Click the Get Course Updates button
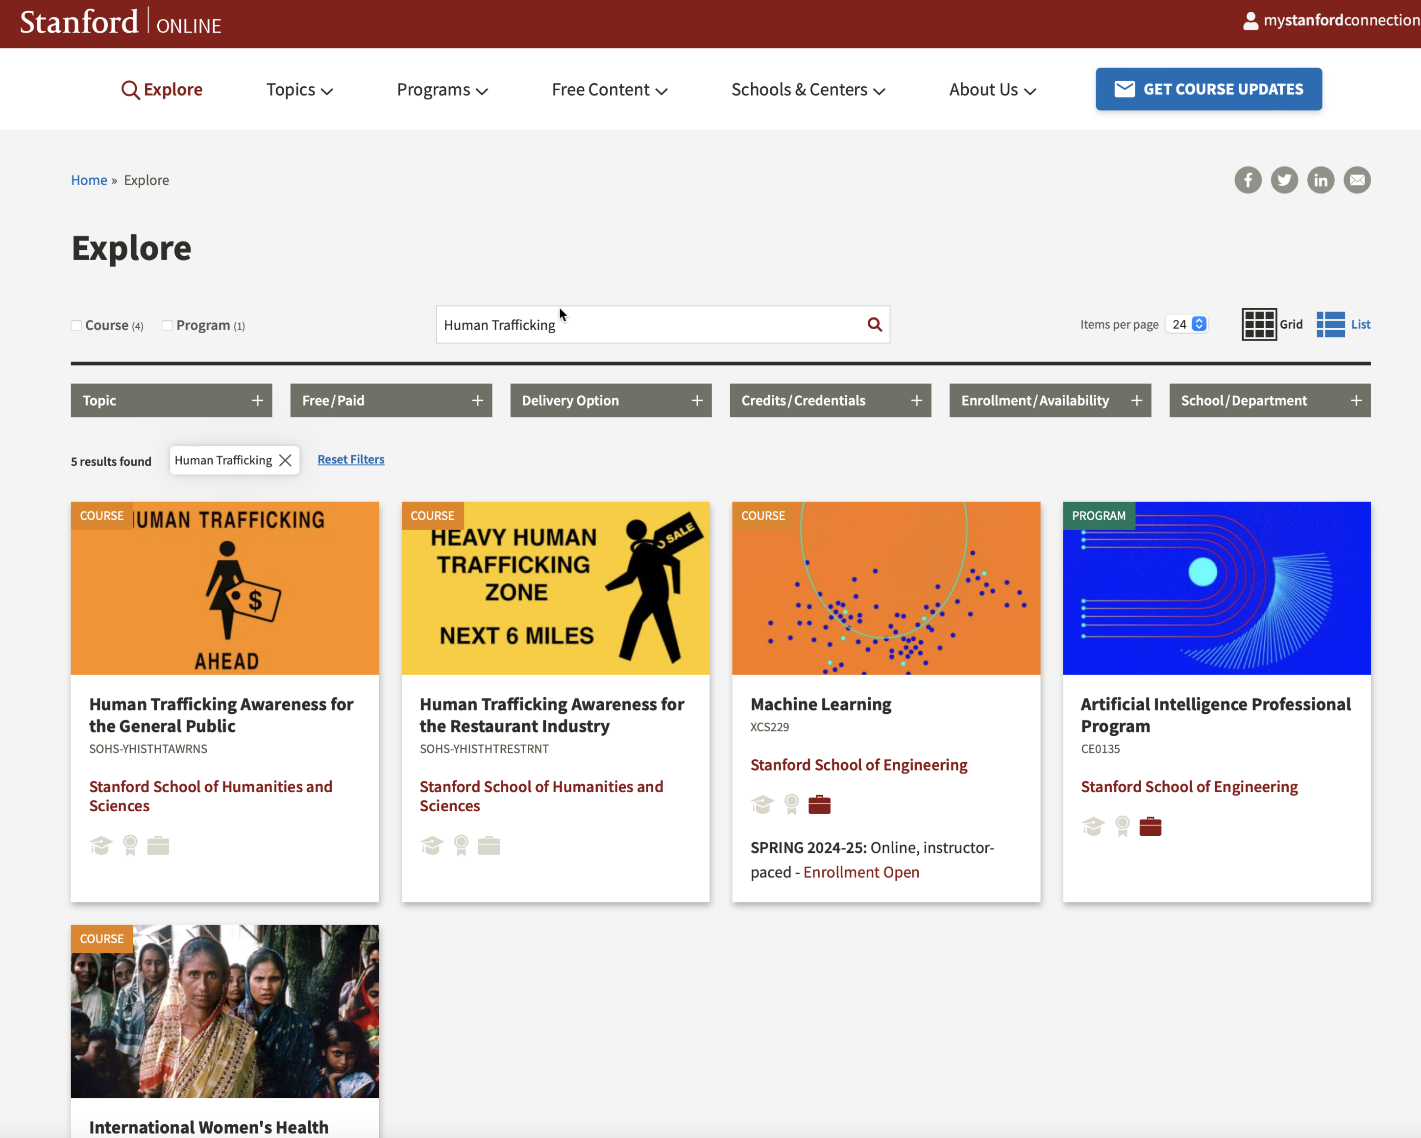The width and height of the screenshot is (1421, 1138). click(1208, 89)
